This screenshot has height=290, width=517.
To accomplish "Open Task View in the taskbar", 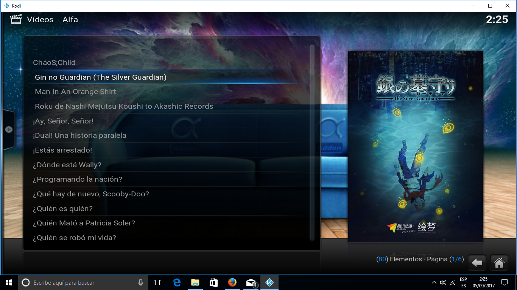I will pyautogui.click(x=157, y=282).
